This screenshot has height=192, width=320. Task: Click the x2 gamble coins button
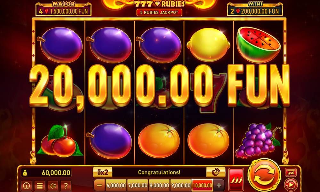coord(102,172)
